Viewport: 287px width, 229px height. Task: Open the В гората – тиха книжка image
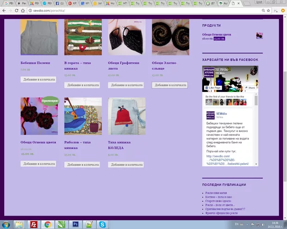[83, 37]
